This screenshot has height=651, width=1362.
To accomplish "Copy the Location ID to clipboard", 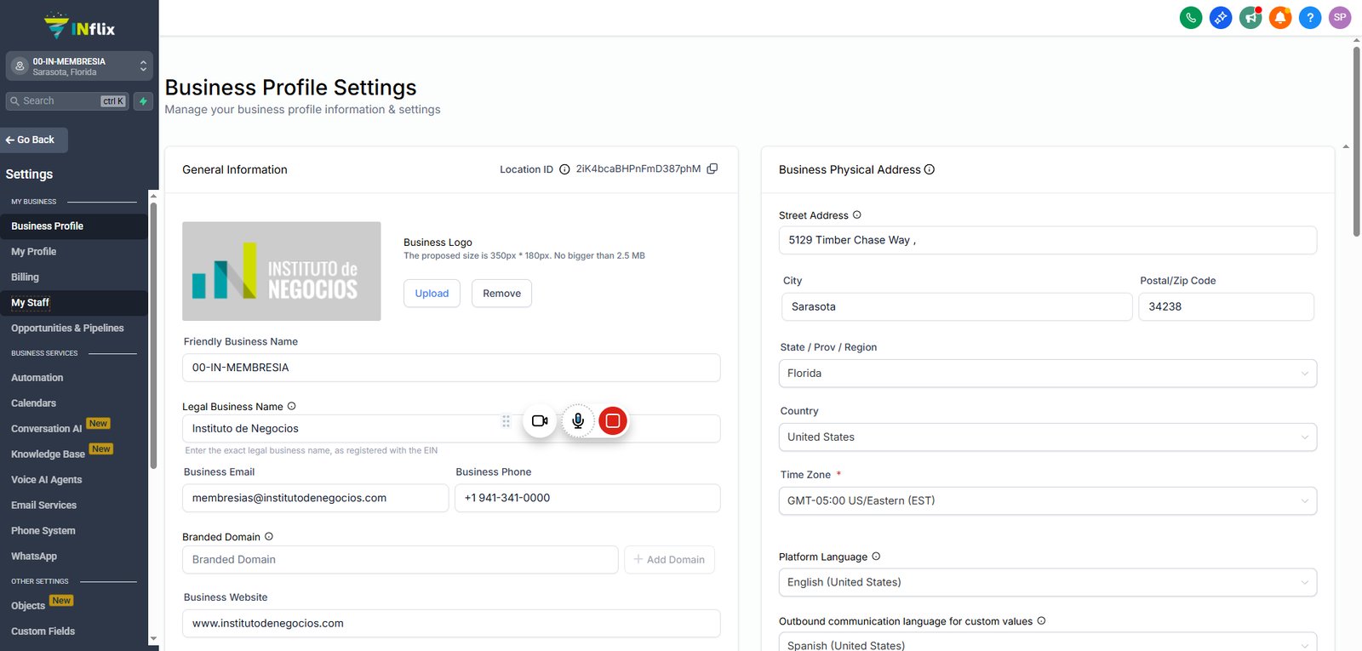I will 712,168.
